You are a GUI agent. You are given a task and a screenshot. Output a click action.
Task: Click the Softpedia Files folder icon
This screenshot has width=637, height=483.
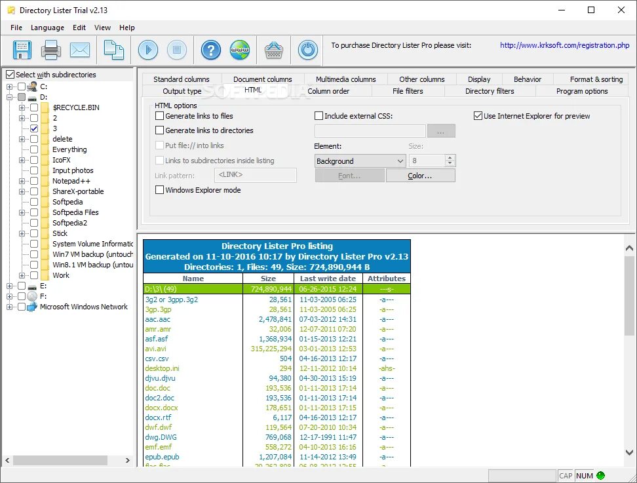pos(45,212)
